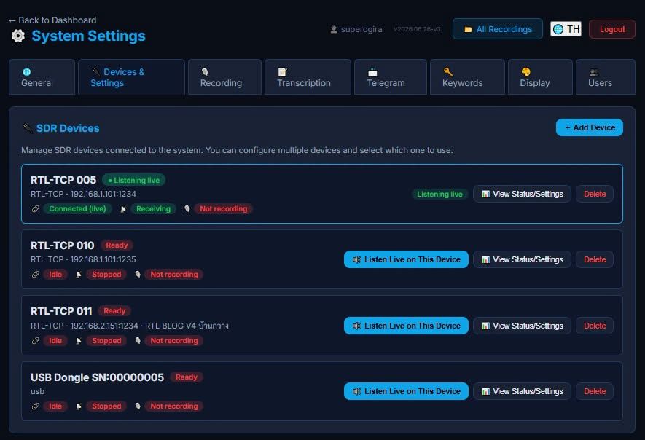Click the 192.168.1.101:1235 address text
645x440 pixels.
click(x=103, y=259)
